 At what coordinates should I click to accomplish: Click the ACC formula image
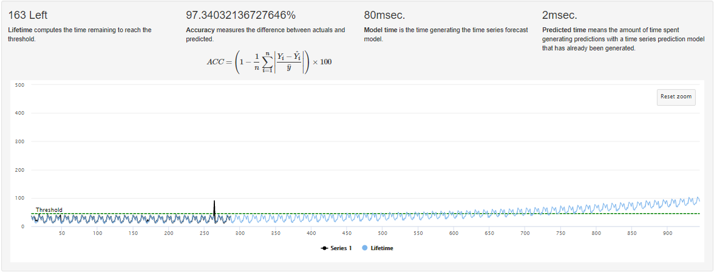[x=270, y=61]
